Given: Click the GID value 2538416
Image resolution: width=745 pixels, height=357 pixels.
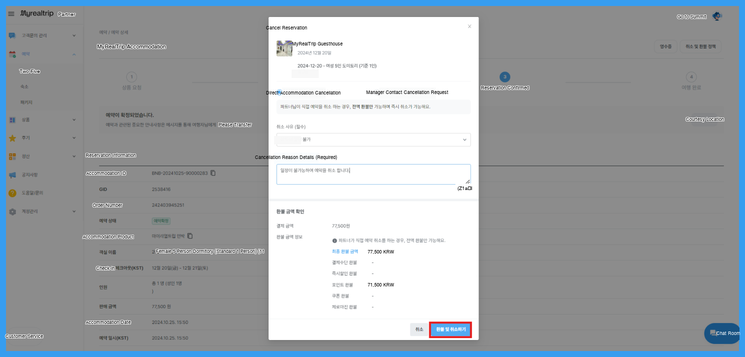Looking at the screenshot, I should [161, 189].
